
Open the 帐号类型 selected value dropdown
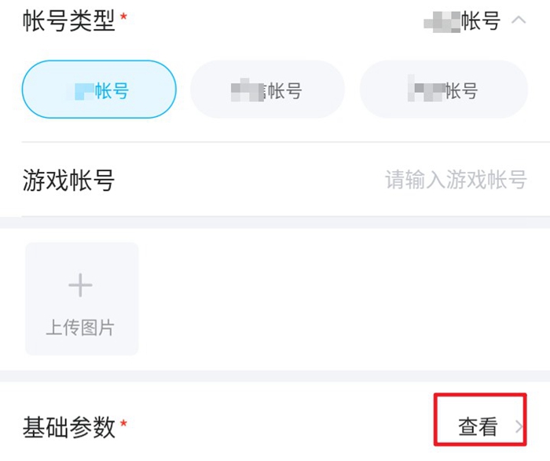point(462,20)
